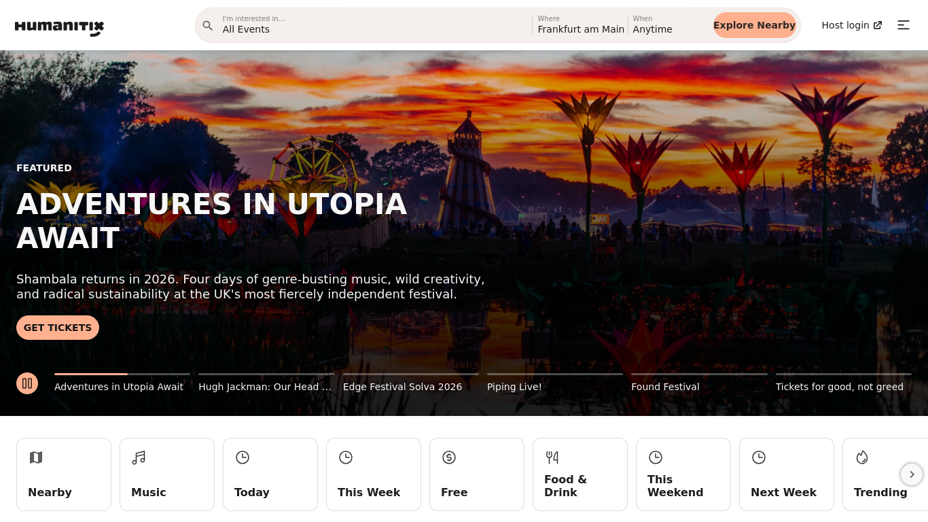Image resolution: width=928 pixels, height=522 pixels.
Task: Pick the This Weekend category card
Action: [x=683, y=474]
